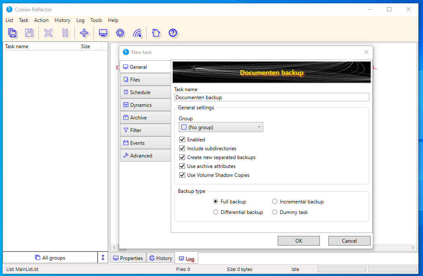This screenshot has width=423, height=276.
Task: Open the All groups selector
Action: pos(50,258)
